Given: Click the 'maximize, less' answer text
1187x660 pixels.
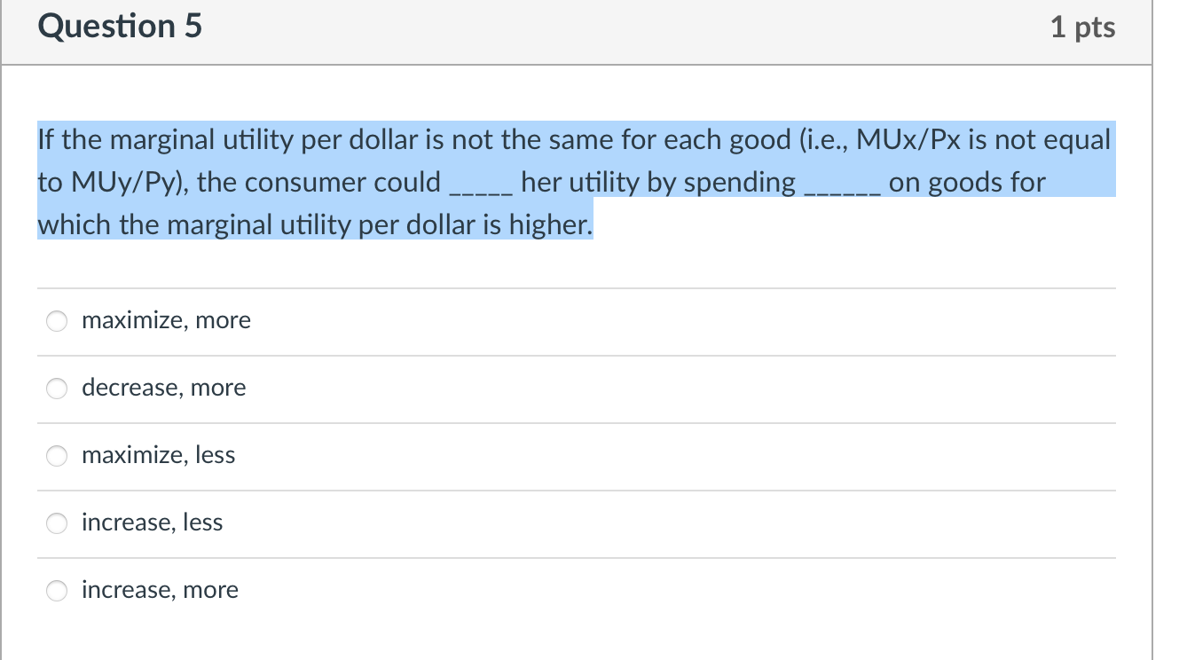Looking at the screenshot, I should click(x=158, y=455).
